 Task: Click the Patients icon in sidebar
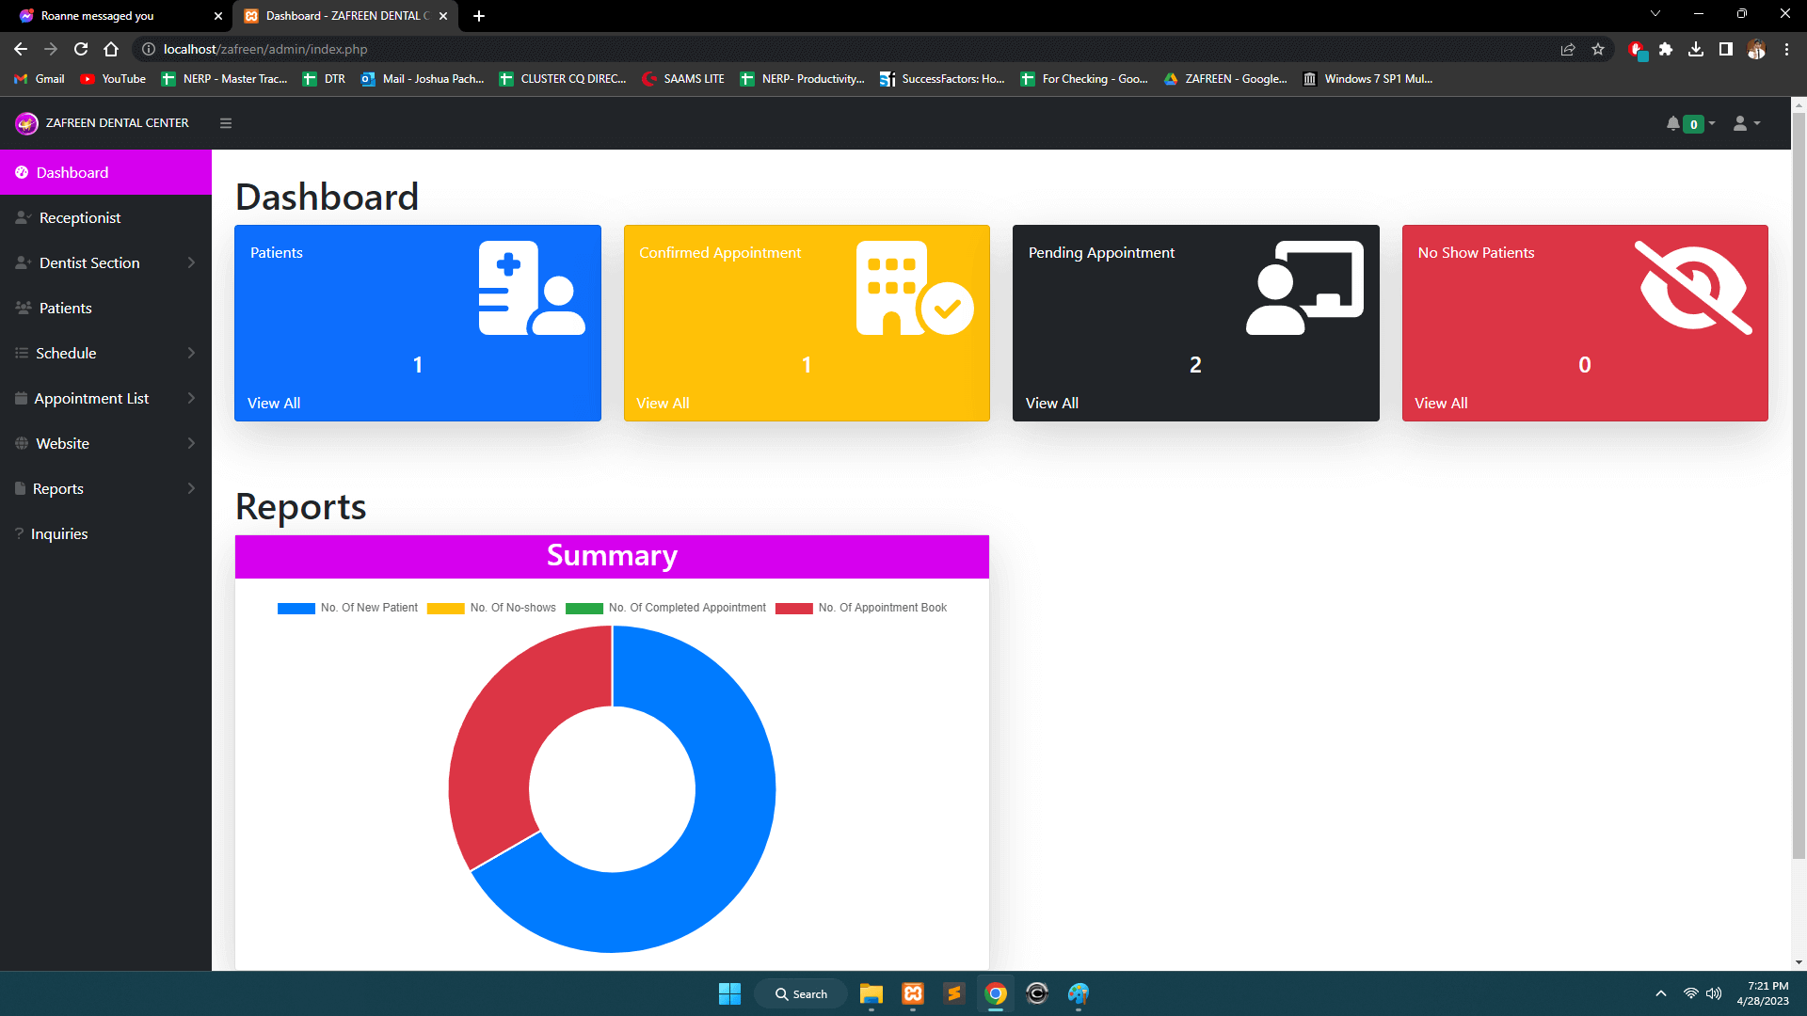pos(23,308)
